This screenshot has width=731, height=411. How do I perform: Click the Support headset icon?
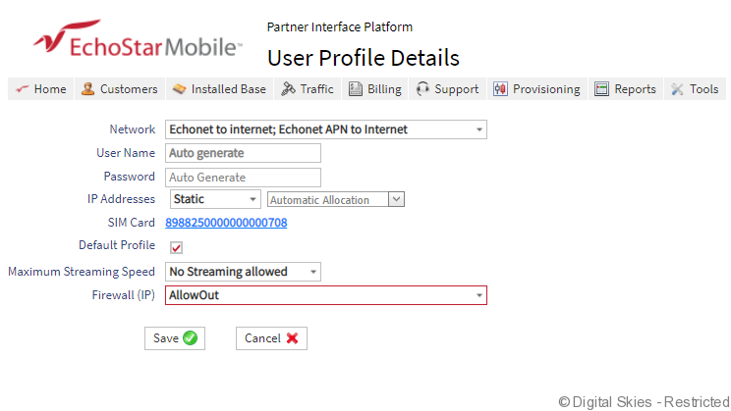click(x=422, y=89)
